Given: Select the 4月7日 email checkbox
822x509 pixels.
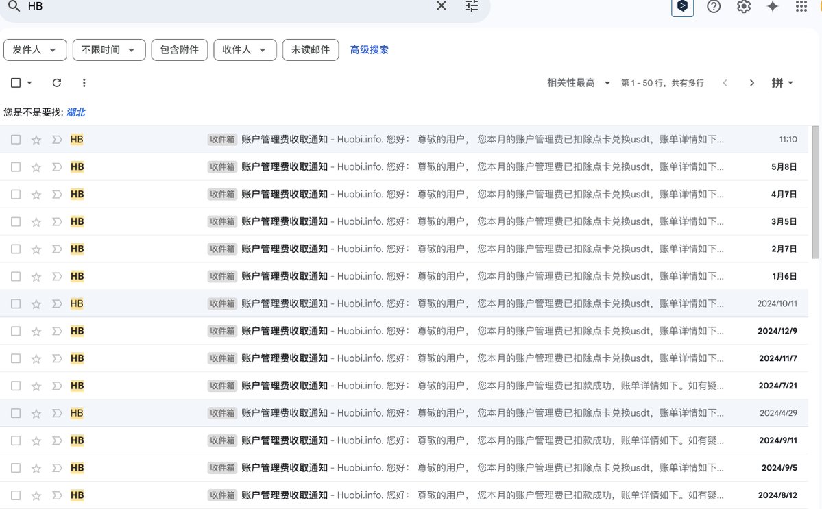Looking at the screenshot, I should [x=16, y=195].
